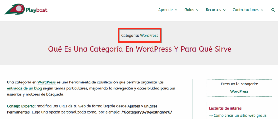Follow the WordPress link in first paragraph
Viewport: 278px width, 119px height.
[47, 82]
